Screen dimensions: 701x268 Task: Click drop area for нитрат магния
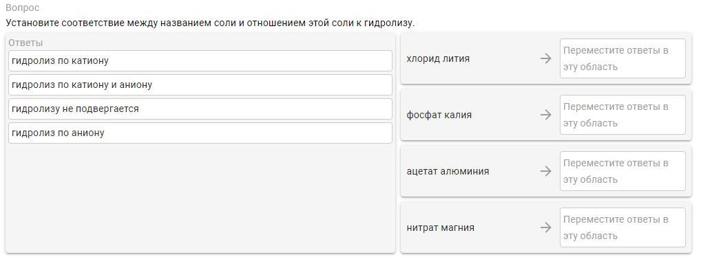pos(622,228)
